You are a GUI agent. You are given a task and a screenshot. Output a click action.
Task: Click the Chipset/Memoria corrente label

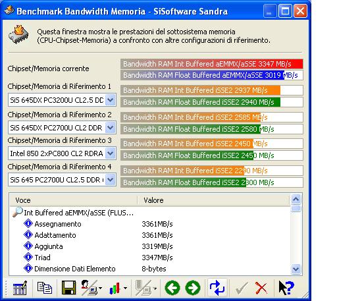pos(48,68)
